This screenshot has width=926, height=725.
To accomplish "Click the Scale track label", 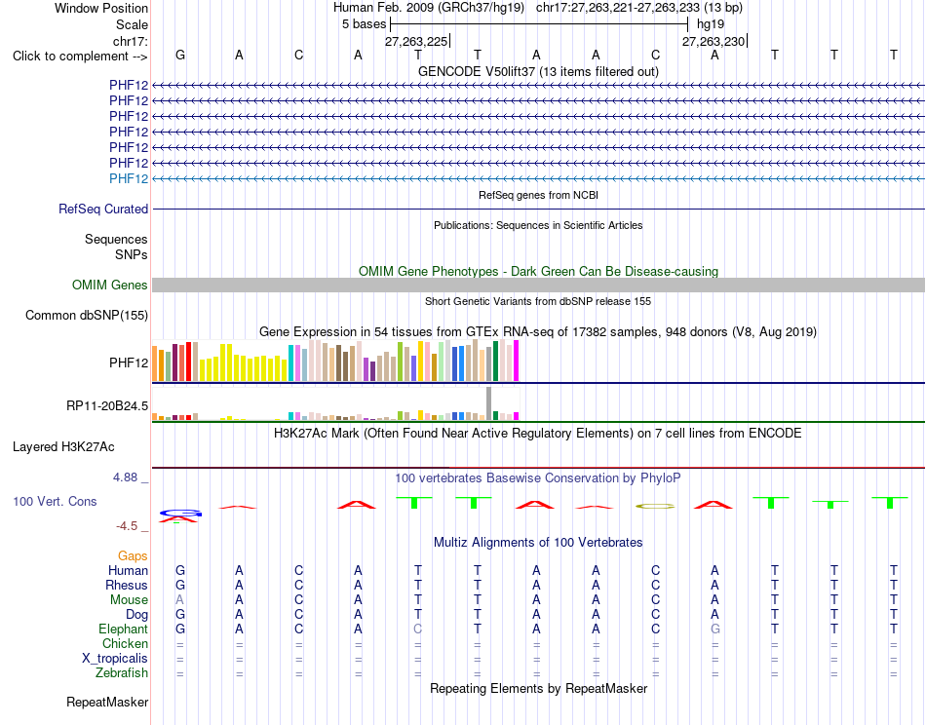I will pyautogui.click(x=132, y=24).
